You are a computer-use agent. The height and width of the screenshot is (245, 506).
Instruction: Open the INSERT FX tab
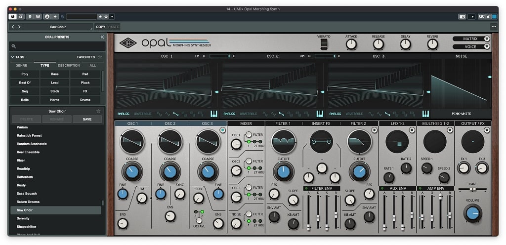(321, 123)
